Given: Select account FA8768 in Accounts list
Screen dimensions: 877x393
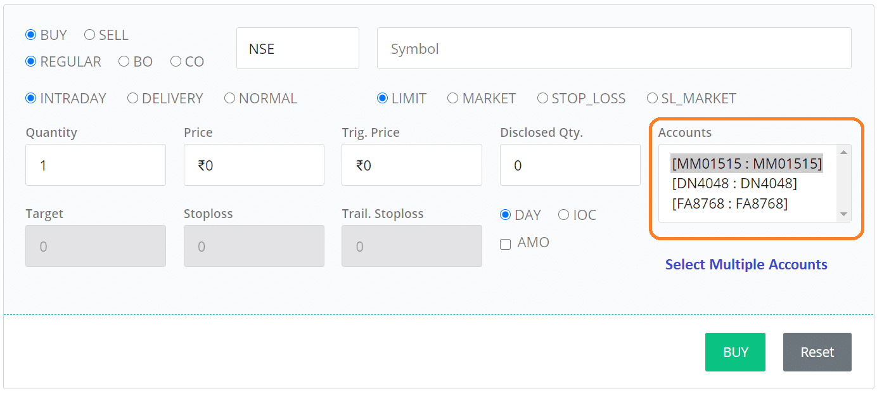Looking at the screenshot, I should pyautogui.click(x=729, y=203).
